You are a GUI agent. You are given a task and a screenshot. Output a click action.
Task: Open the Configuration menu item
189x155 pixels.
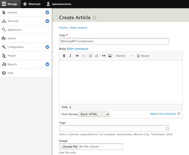coord(16,47)
